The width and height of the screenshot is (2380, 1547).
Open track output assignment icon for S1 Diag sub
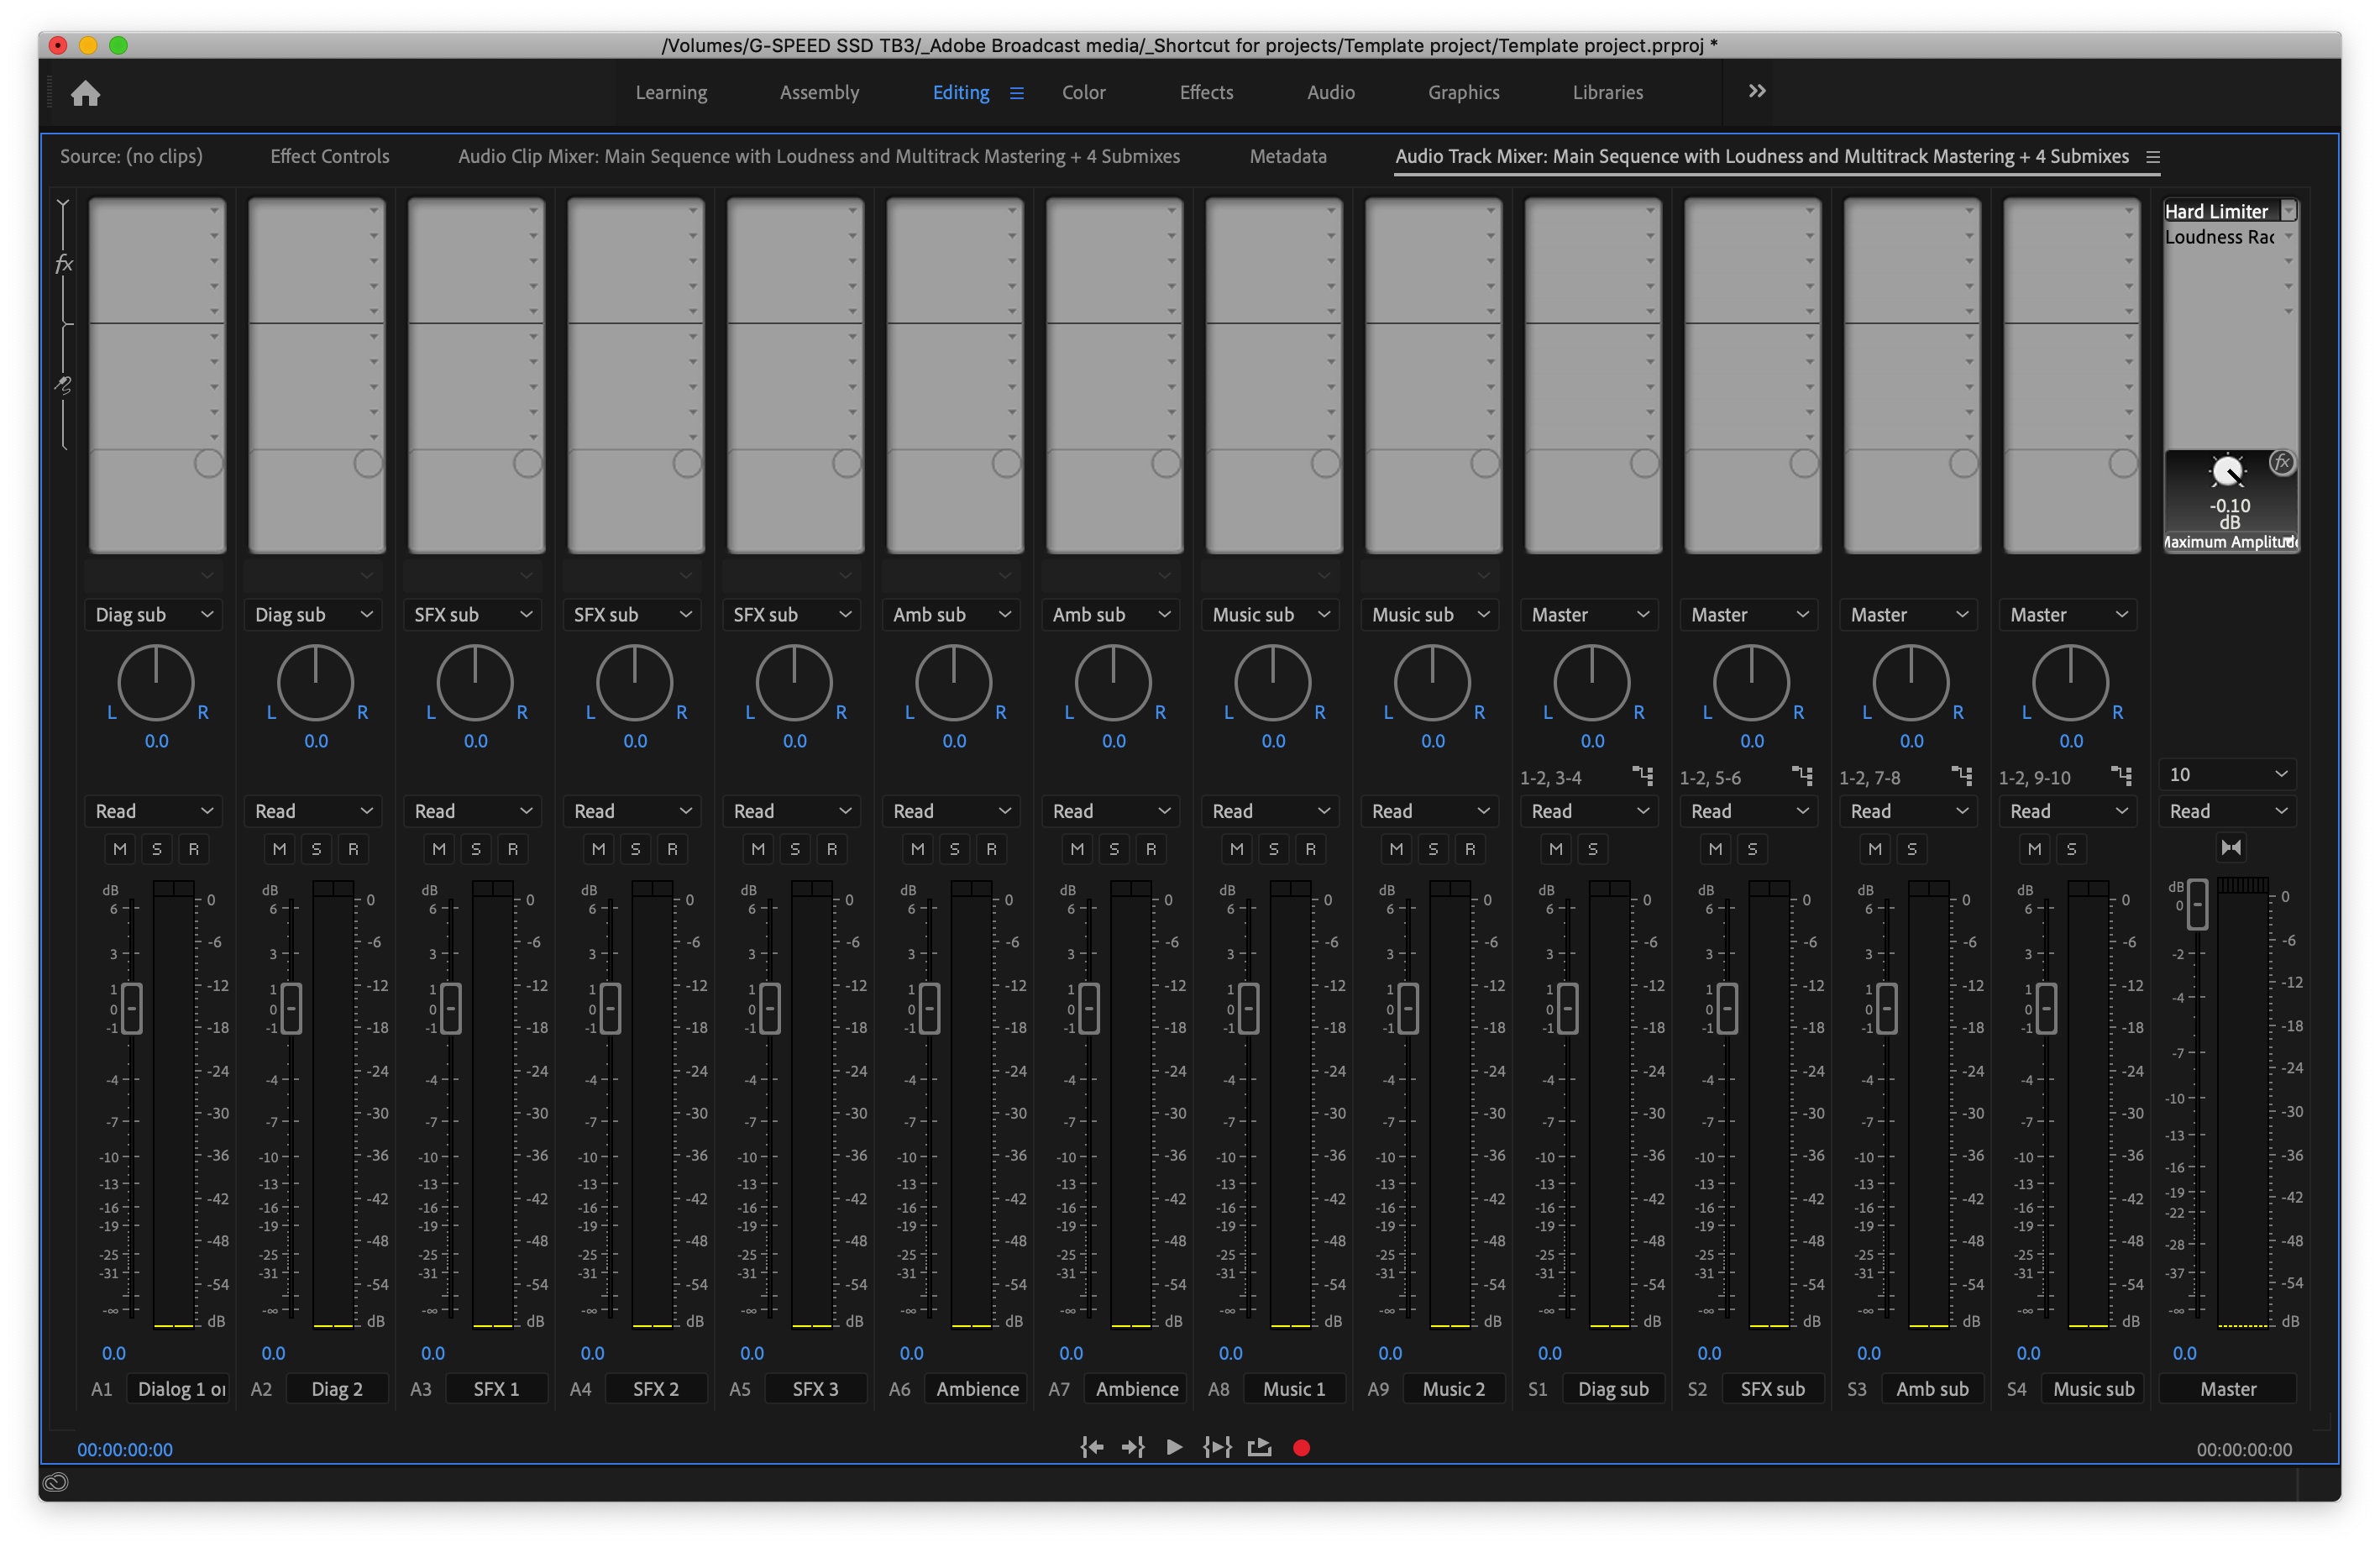[x=1642, y=776]
